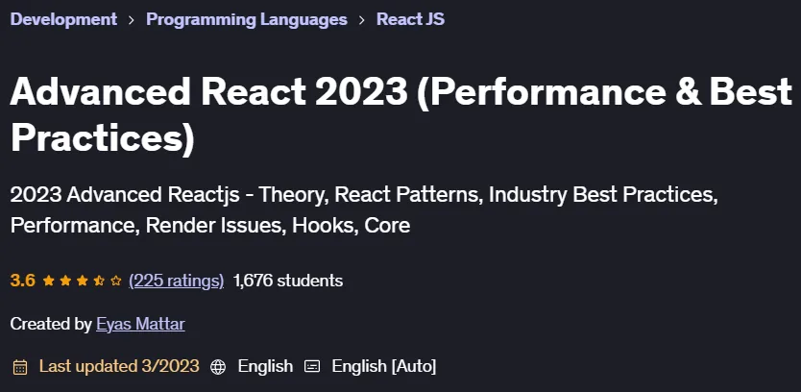This screenshot has height=392, width=801.
Task: Click the Last updated 3/2023 text
Action: tap(119, 366)
